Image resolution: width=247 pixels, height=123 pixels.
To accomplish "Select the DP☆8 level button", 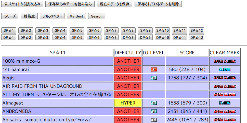I will coord(128,37).
